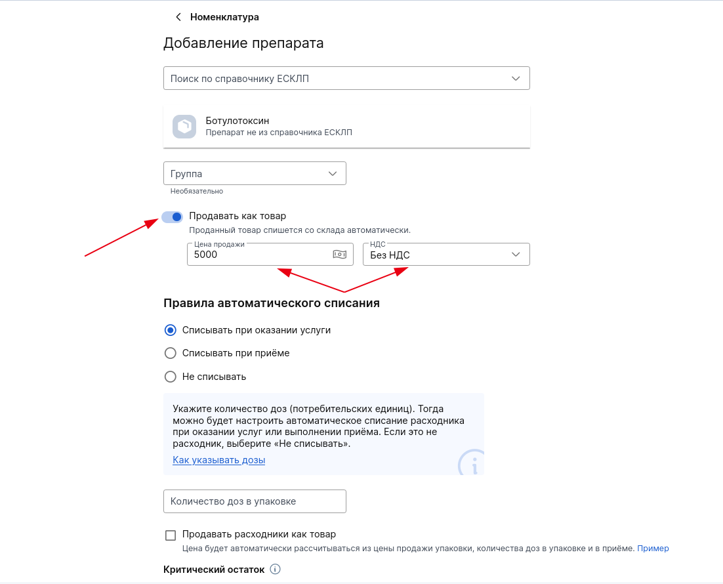The image size is (723, 584).
Task: Open the НДС dropdown showing Без НДС
Action: pos(446,255)
